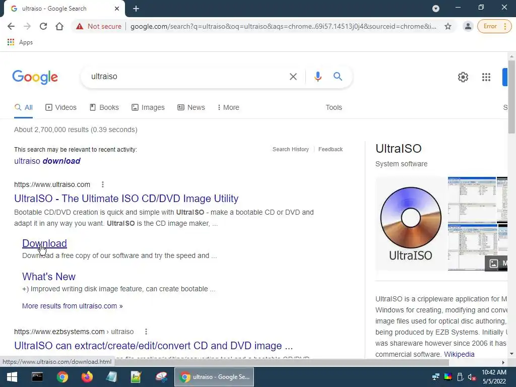Select the All results tab
Image resolution: width=516 pixels, height=387 pixels.
(23, 108)
